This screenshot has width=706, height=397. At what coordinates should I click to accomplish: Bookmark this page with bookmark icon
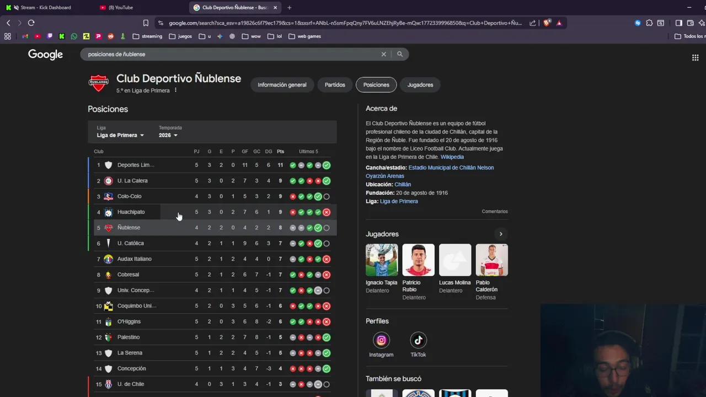pos(146,23)
